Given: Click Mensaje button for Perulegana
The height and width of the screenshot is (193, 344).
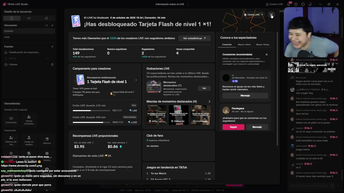Looking at the screenshot, I should [x=257, y=127].
